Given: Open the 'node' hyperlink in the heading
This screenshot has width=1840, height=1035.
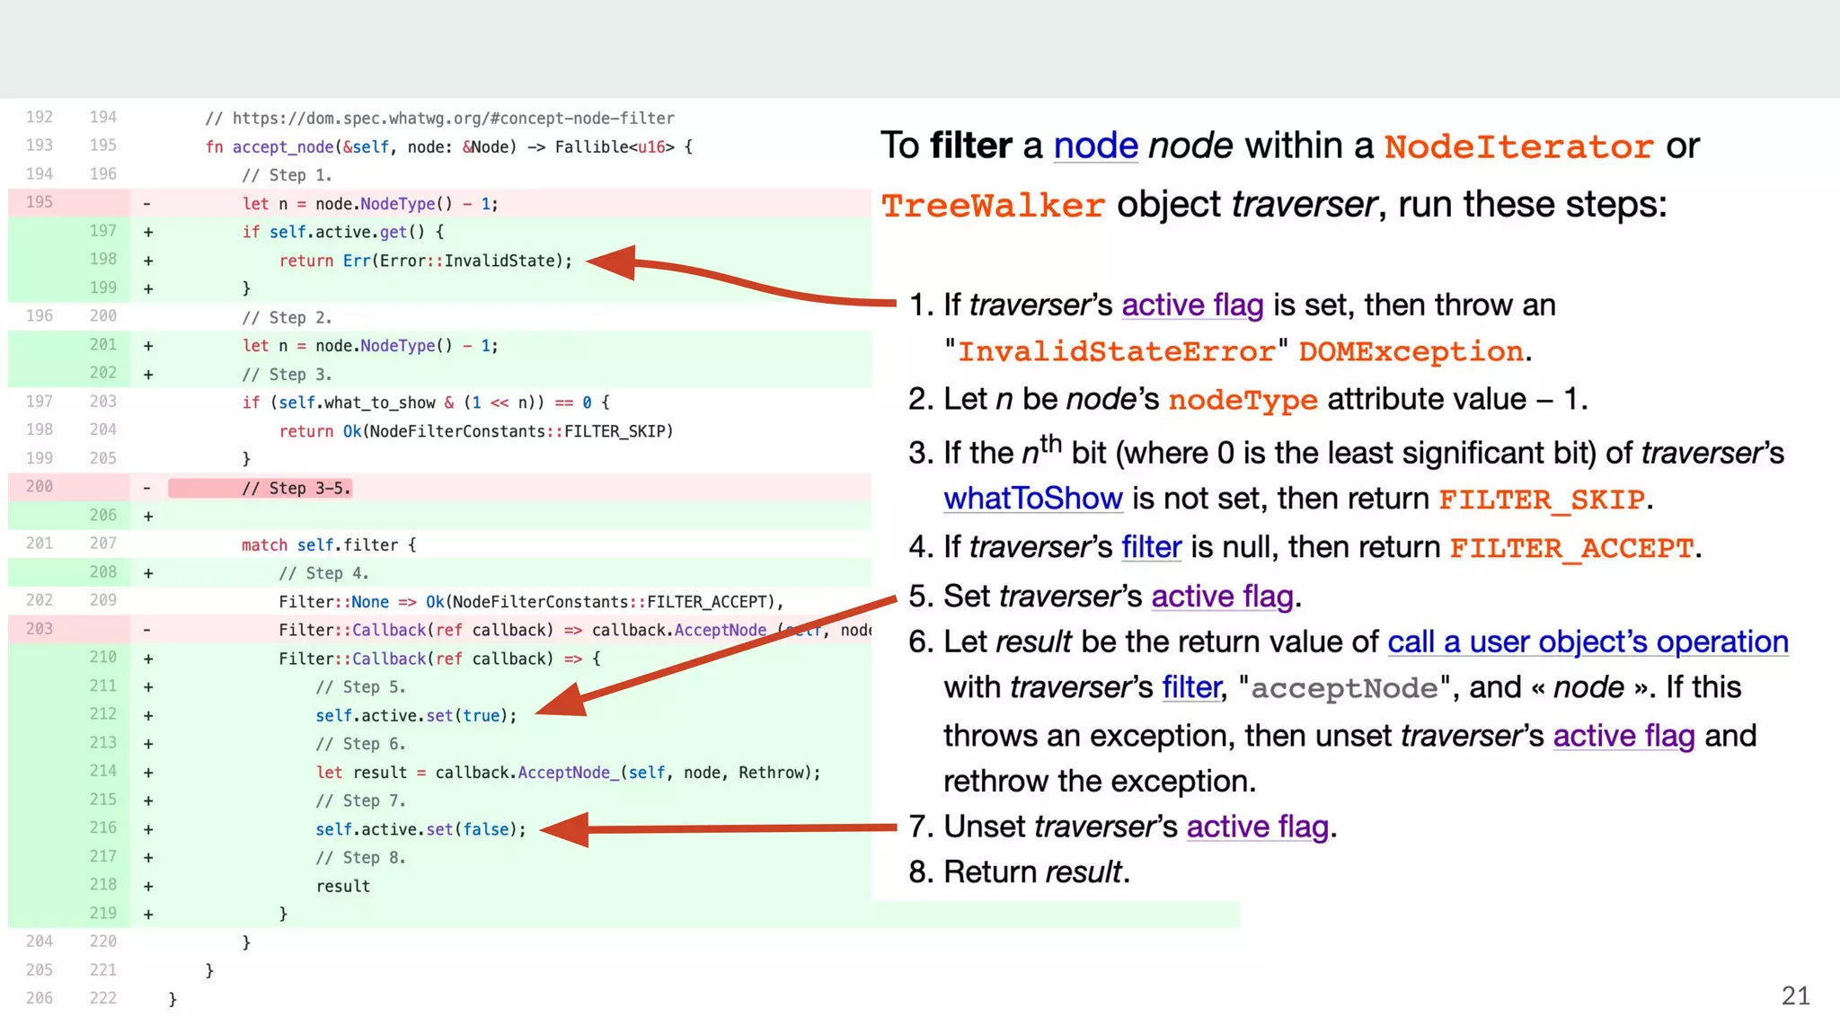Looking at the screenshot, I should click(1095, 146).
